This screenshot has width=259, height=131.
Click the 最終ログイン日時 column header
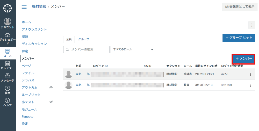pyautogui.click(x=206, y=66)
